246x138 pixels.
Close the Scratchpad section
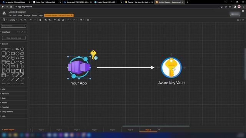pyautogui.click(x=25, y=32)
